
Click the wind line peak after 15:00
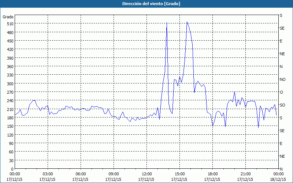point(187,22)
